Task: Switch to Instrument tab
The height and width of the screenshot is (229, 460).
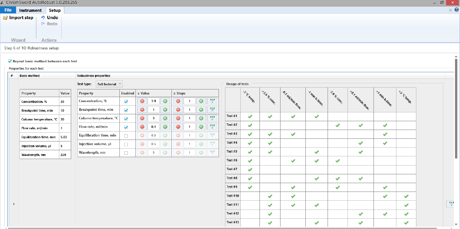Action: point(30,10)
